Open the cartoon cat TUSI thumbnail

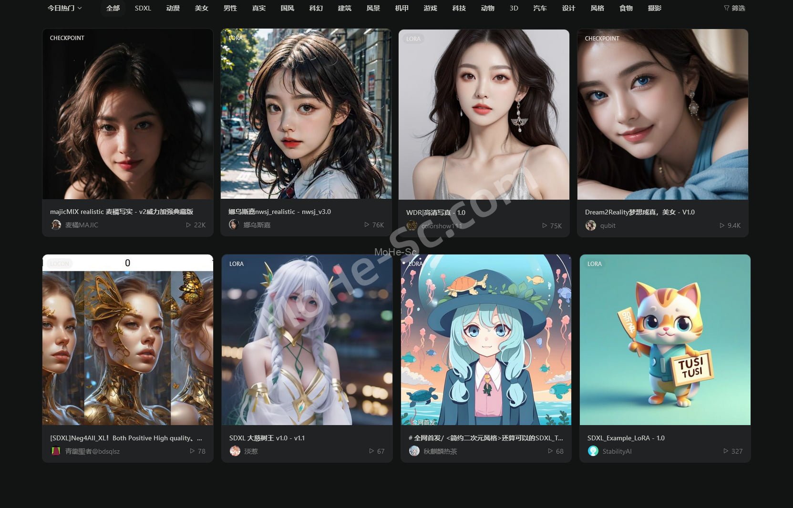665,339
